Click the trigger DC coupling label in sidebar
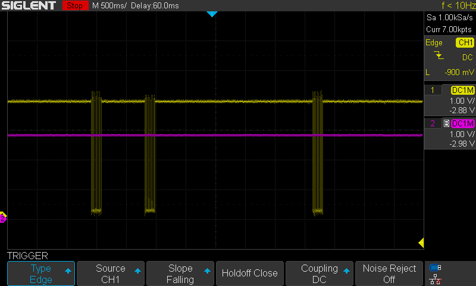 pyautogui.click(x=468, y=57)
